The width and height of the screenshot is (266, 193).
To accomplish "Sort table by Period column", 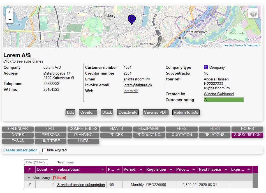I will click(129, 170).
